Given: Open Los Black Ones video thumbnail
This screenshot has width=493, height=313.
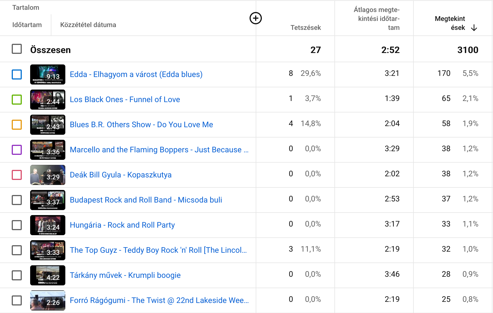Looking at the screenshot, I should point(48,100).
